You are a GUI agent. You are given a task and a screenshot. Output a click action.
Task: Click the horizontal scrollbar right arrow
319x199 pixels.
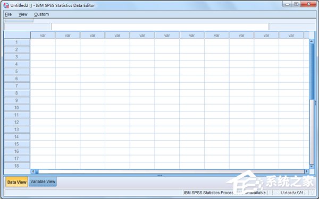click(306, 171)
